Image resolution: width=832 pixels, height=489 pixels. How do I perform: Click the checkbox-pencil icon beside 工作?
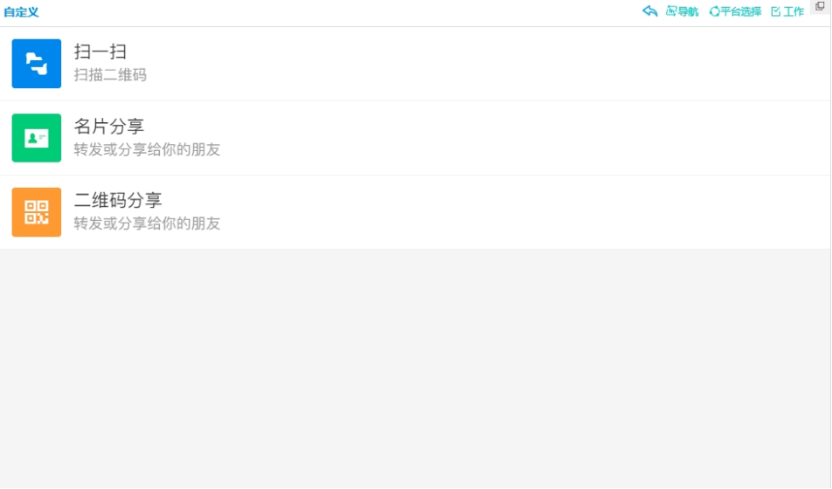click(776, 11)
